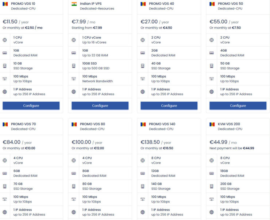Open the PROMO VDS 80 plan title
This screenshot has width=270, height=220.
[92, 124]
